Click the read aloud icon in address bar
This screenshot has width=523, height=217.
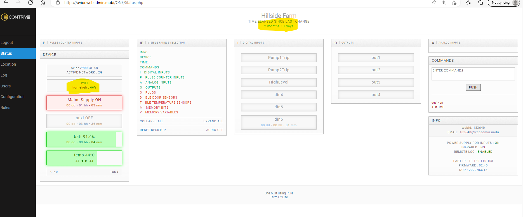pos(434,3)
